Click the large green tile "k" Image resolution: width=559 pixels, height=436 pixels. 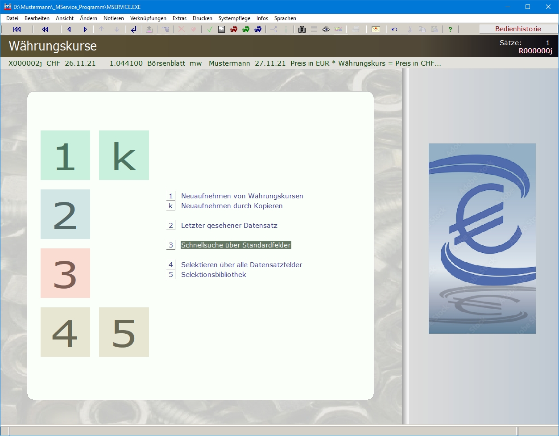[124, 155]
